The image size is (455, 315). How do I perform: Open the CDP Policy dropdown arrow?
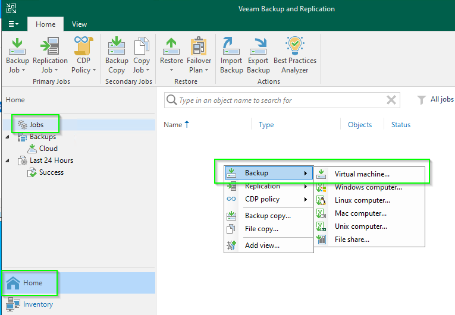pos(95,70)
